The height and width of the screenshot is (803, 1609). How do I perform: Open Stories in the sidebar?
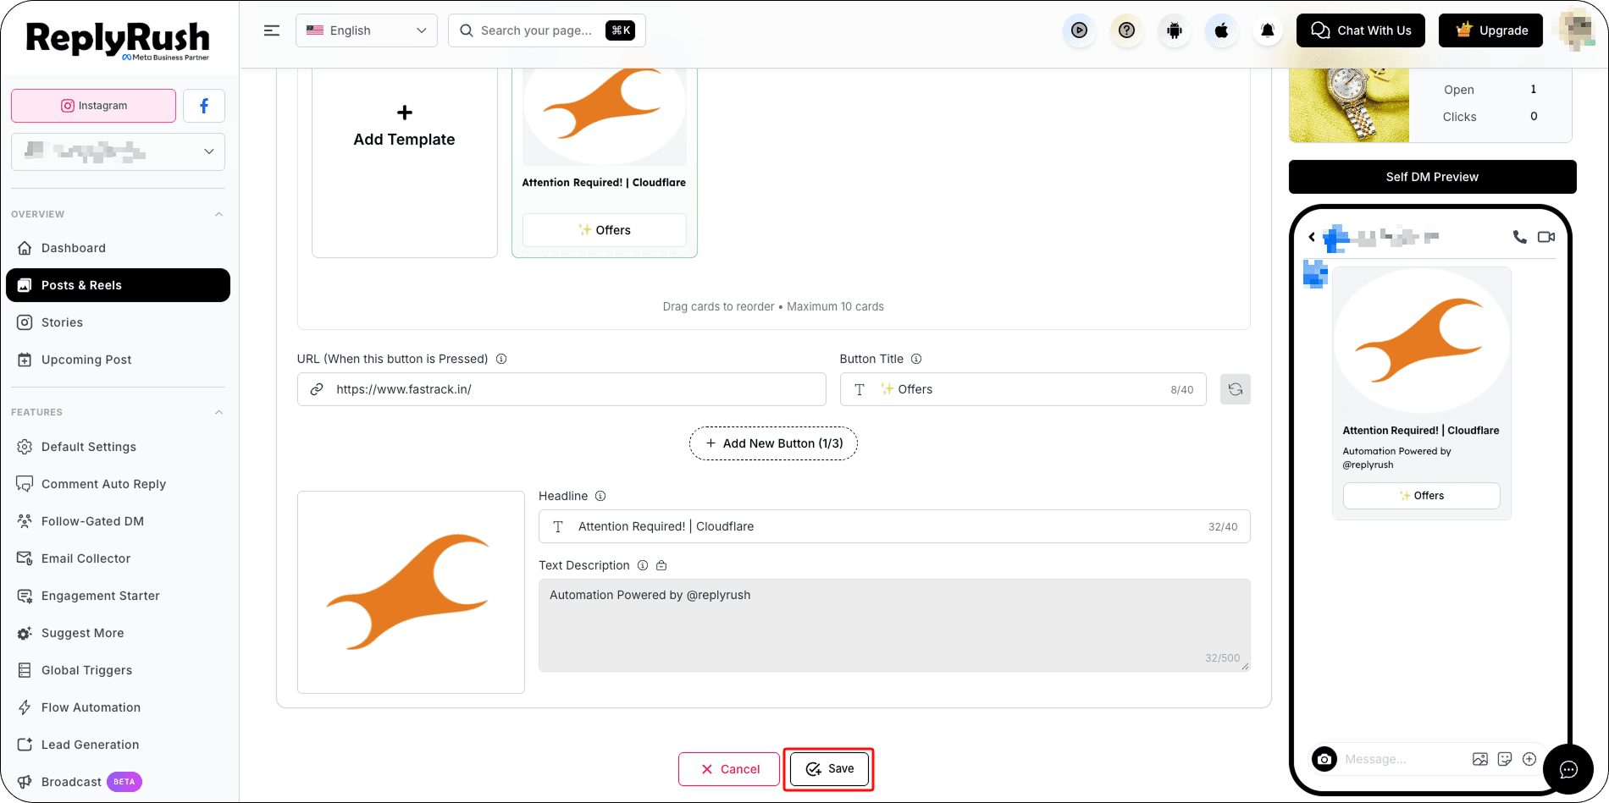point(118,322)
